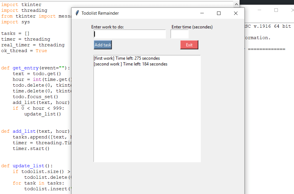Maximize the Todolist Remainder window
The width and height of the screenshot is (294, 194).
click(218, 13)
